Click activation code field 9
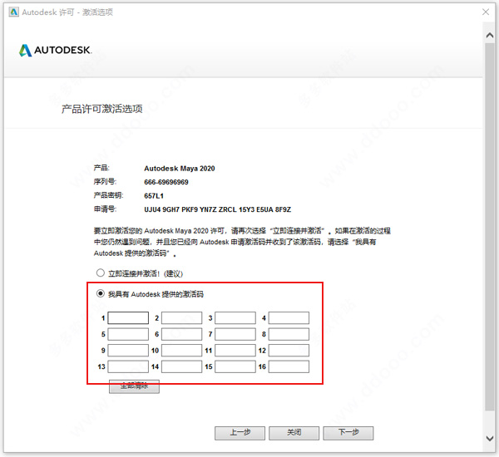Viewport: 499px width, 457px height. point(128,350)
